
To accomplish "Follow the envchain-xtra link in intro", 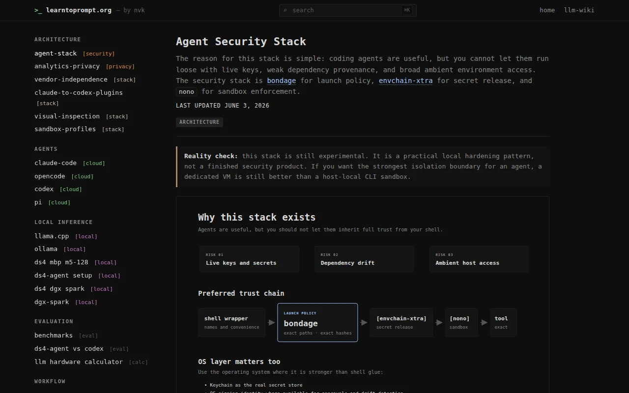I will pos(406,81).
